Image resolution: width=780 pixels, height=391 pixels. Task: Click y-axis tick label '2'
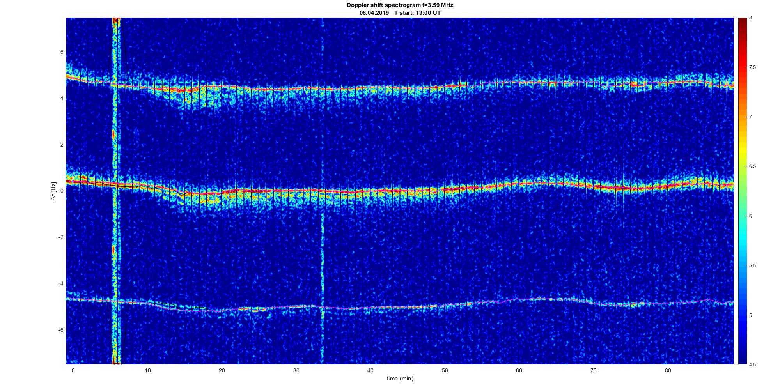[x=62, y=145]
